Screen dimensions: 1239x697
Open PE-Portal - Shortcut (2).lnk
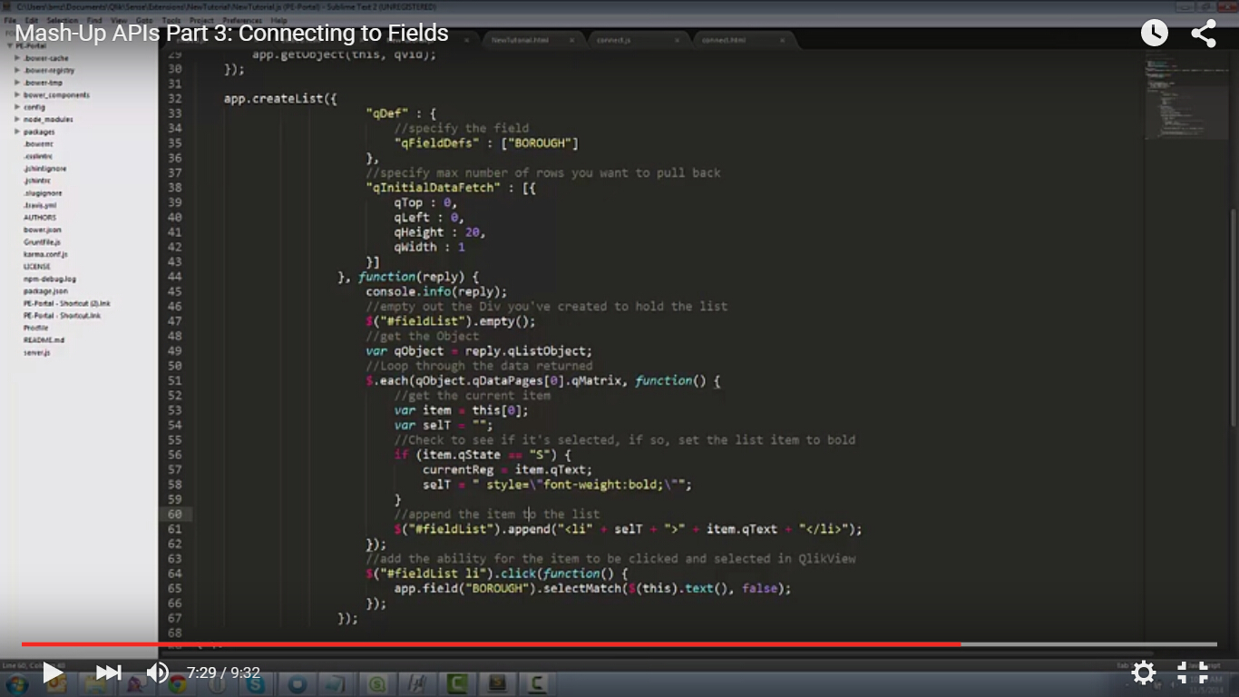pos(67,303)
